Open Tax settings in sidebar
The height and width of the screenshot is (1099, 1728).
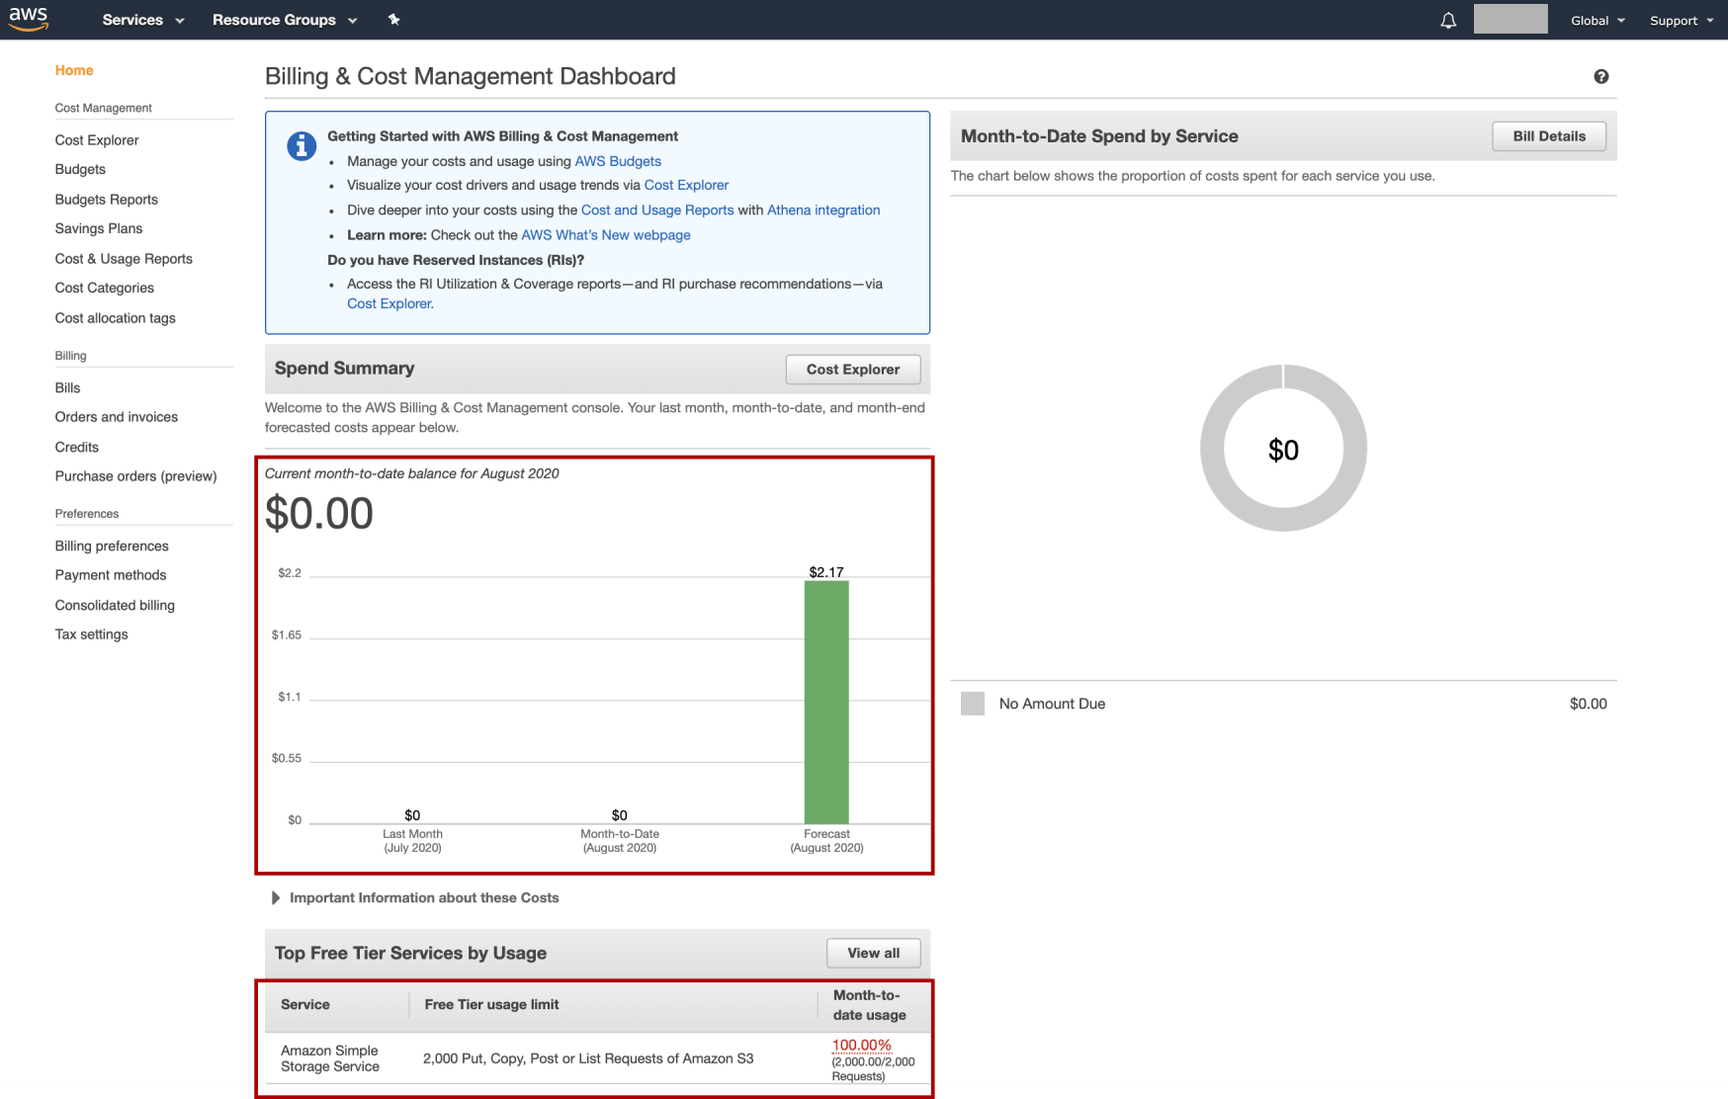[x=92, y=634]
